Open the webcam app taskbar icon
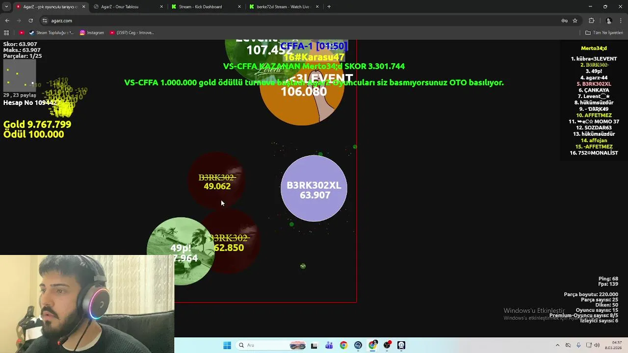 point(401,345)
